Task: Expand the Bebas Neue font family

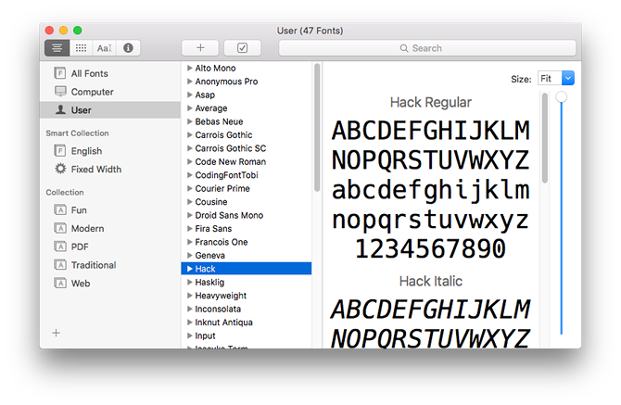Action: [x=189, y=121]
